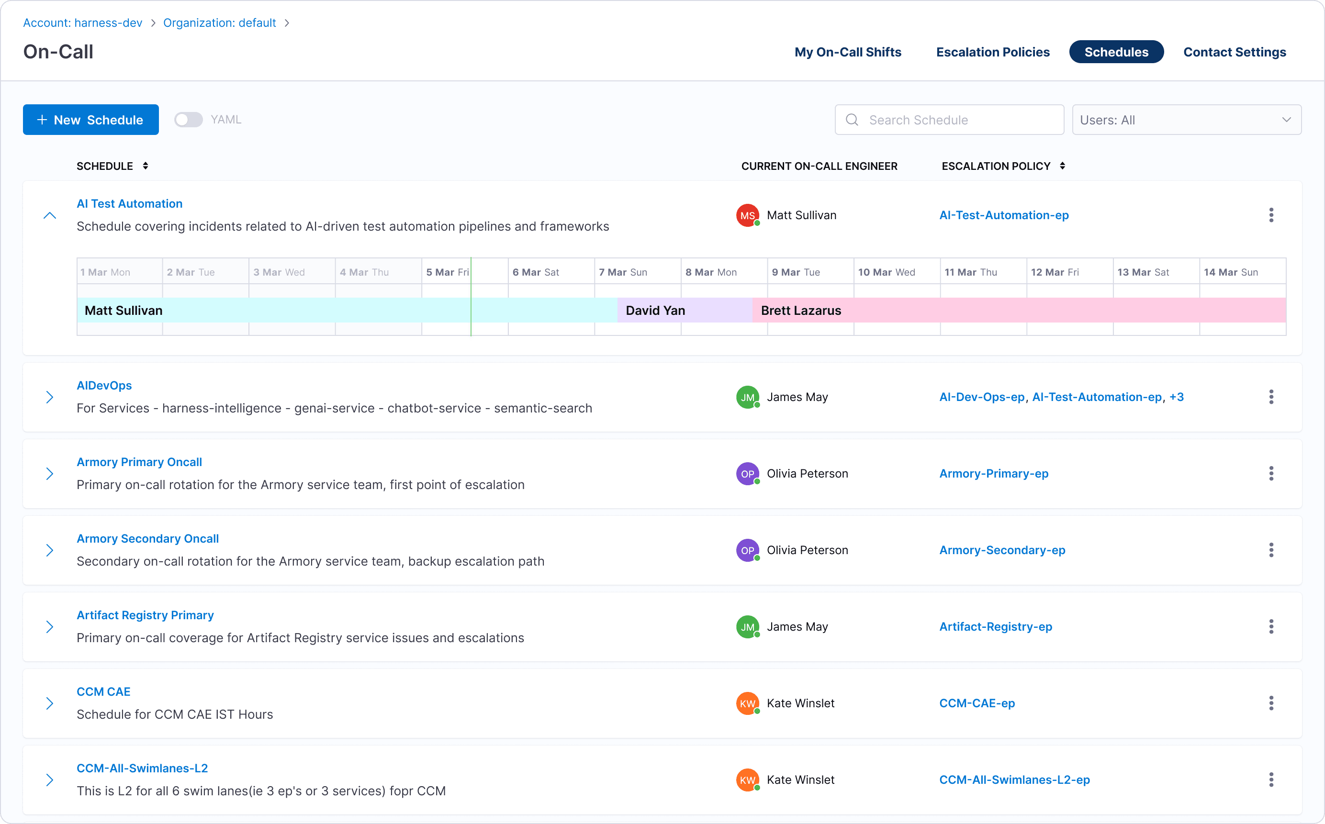Click Kate Winslet avatar in CCM-All-Swimlanes-L2 row
The height and width of the screenshot is (824, 1325).
click(x=747, y=780)
